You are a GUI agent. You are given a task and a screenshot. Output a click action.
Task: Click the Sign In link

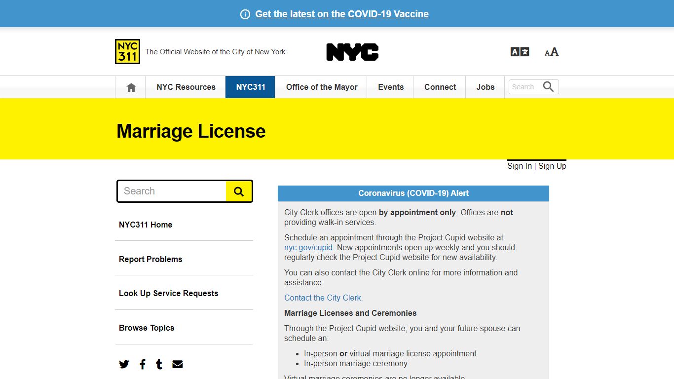(x=520, y=166)
